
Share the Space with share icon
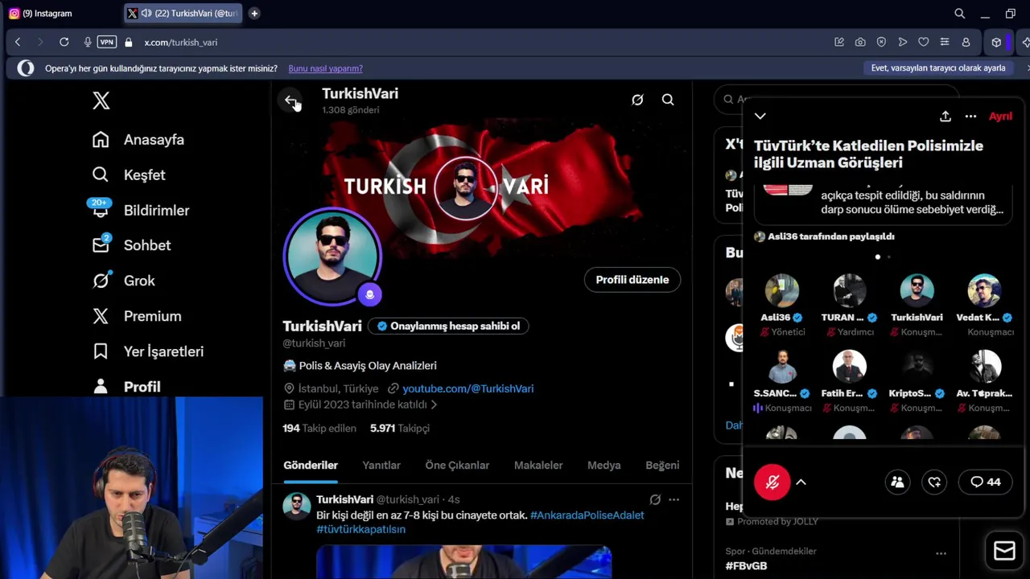point(946,117)
